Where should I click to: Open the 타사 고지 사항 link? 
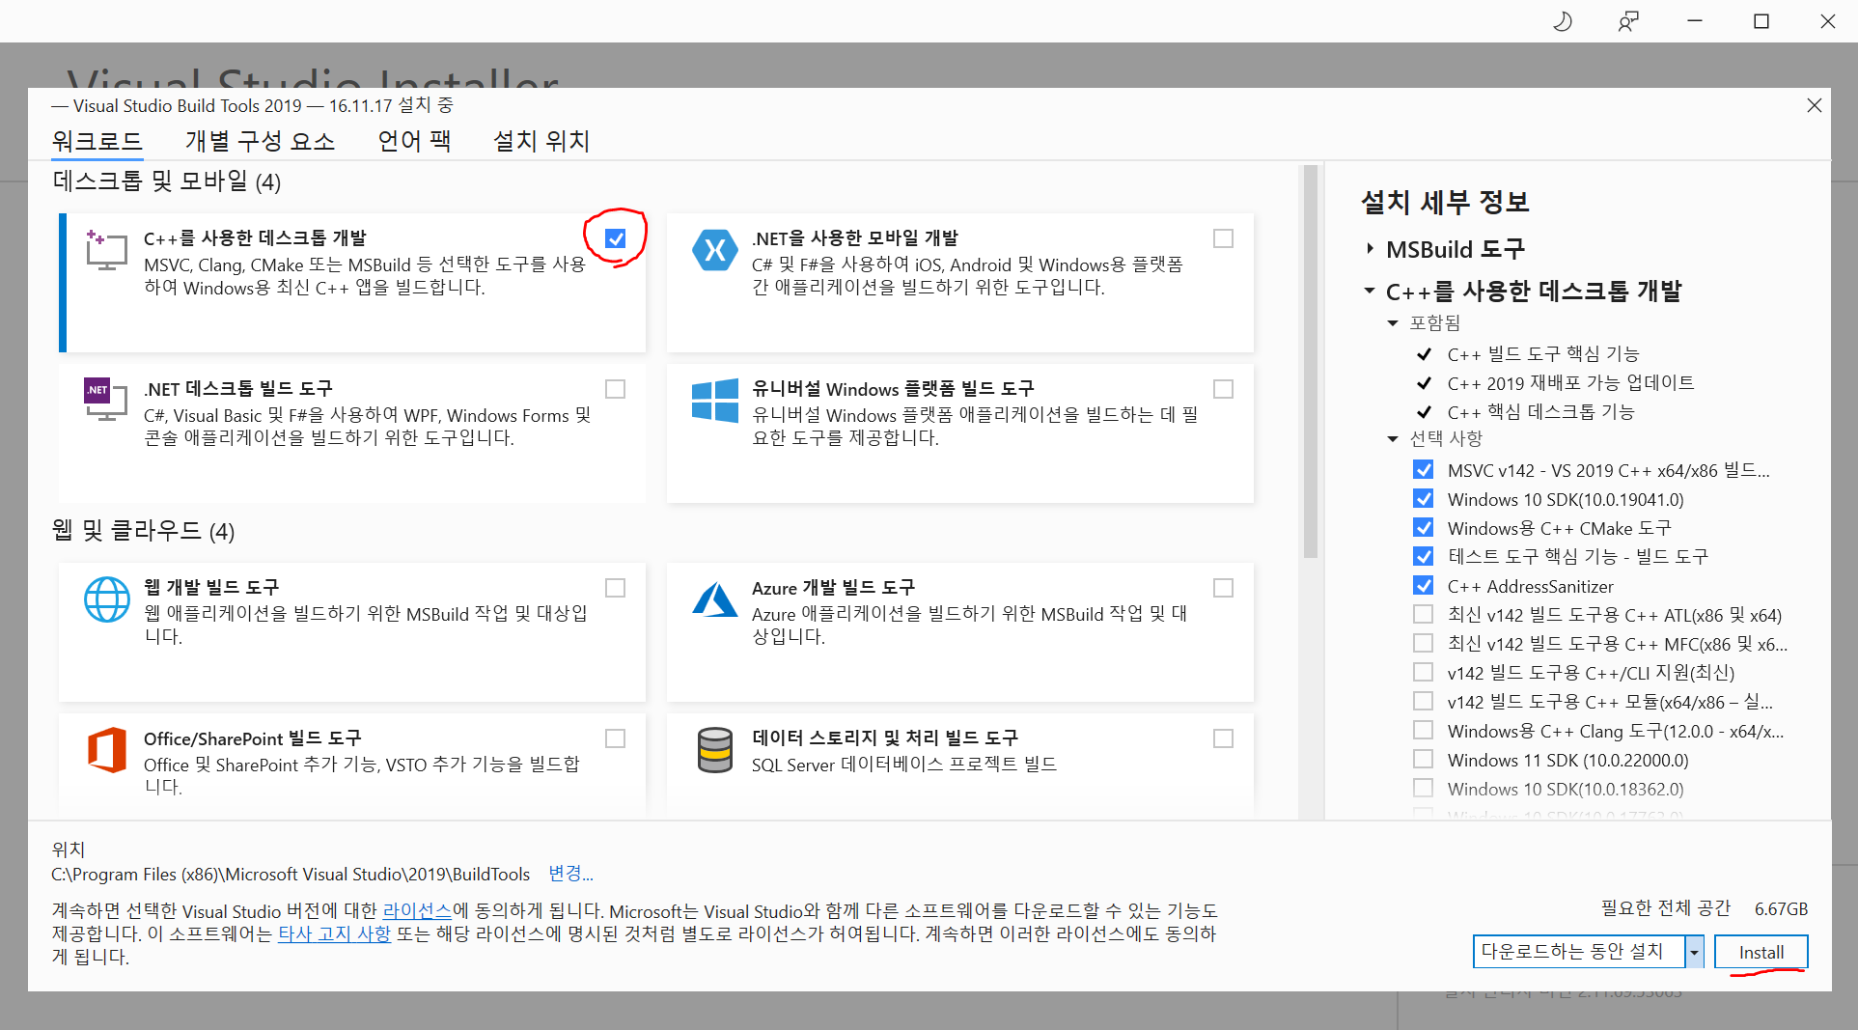334,933
